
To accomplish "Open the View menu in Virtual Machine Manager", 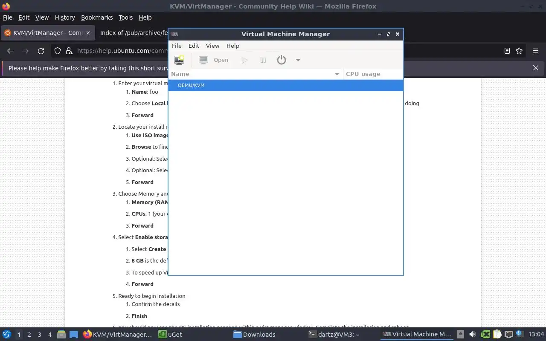I will point(212,46).
